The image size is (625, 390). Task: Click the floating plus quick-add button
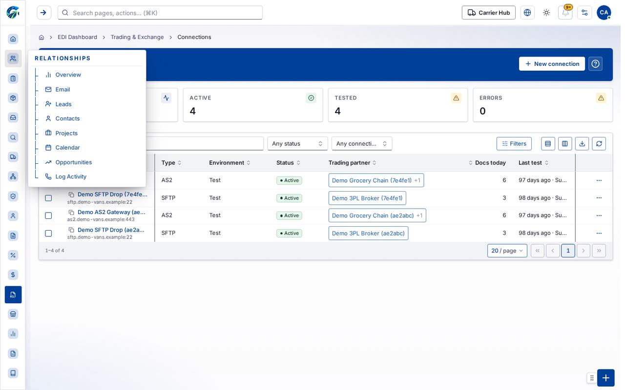[x=606, y=378]
